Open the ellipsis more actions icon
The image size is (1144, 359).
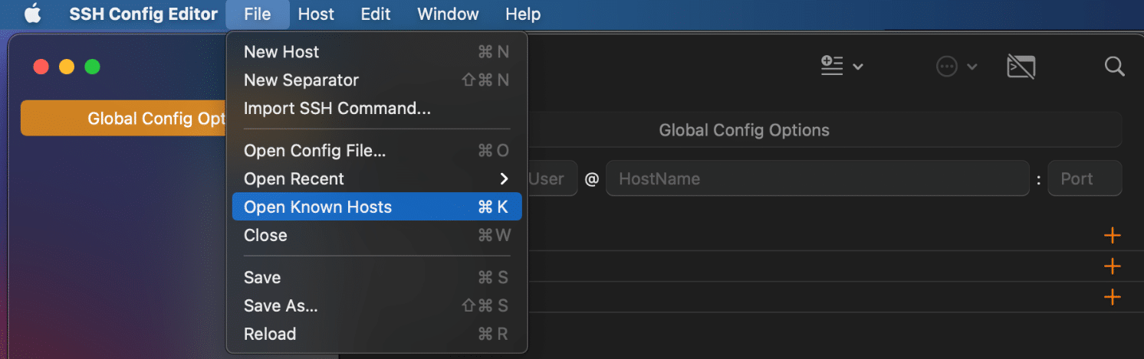947,67
